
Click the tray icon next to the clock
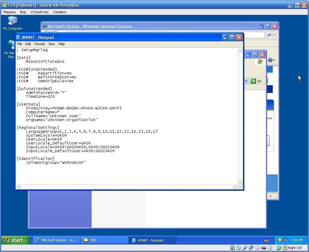click(285, 240)
